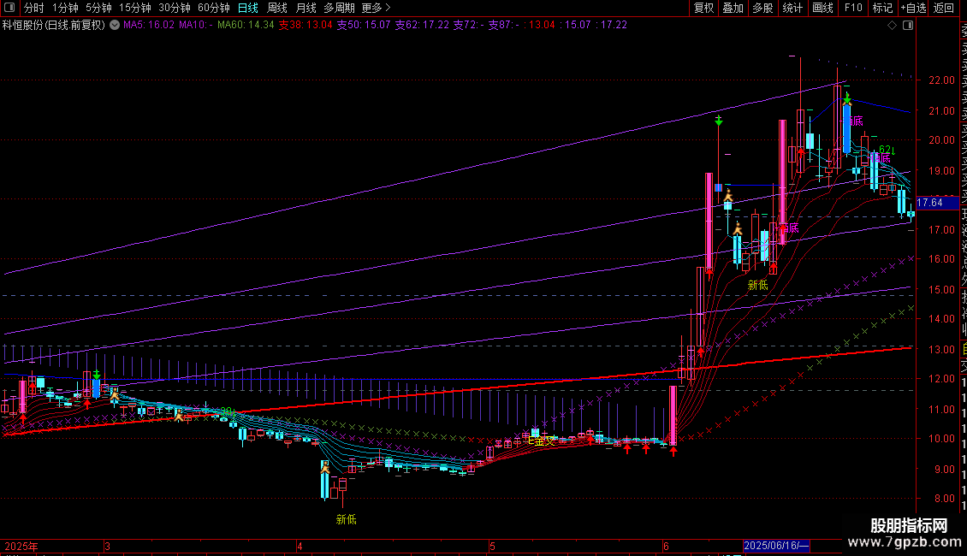The width and height of the screenshot is (967, 556).
Task: Expand the 更多 more periods menu
Action: pyautogui.click(x=377, y=8)
